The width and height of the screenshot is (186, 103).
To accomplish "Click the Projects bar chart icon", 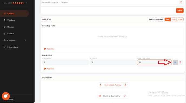I will 5,14.
